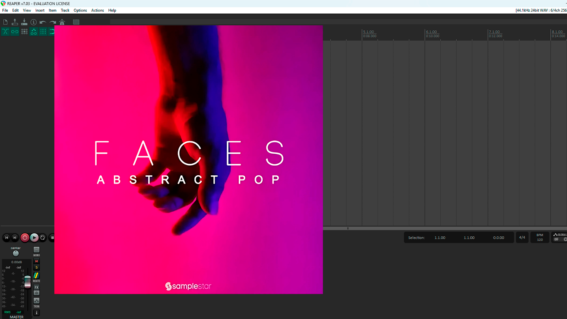
Task: Click the Play button
Action: [x=34, y=238]
